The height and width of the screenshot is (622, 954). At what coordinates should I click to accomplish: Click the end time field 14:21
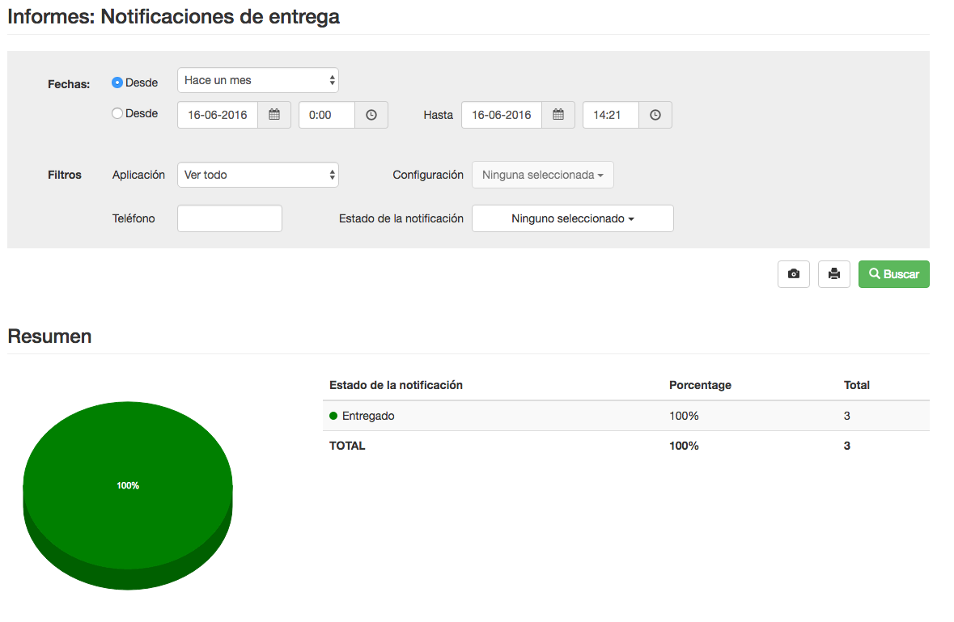611,115
